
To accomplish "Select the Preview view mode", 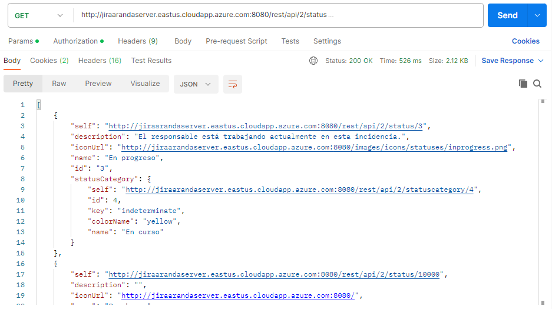I will pyautogui.click(x=98, y=84).
